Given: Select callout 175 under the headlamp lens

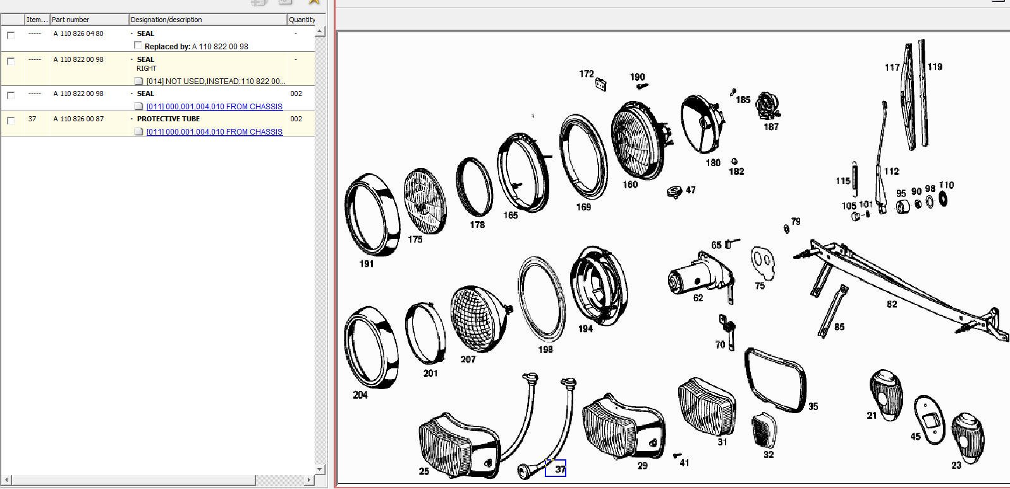Looking at the screenshot, I should click(415, 239).
